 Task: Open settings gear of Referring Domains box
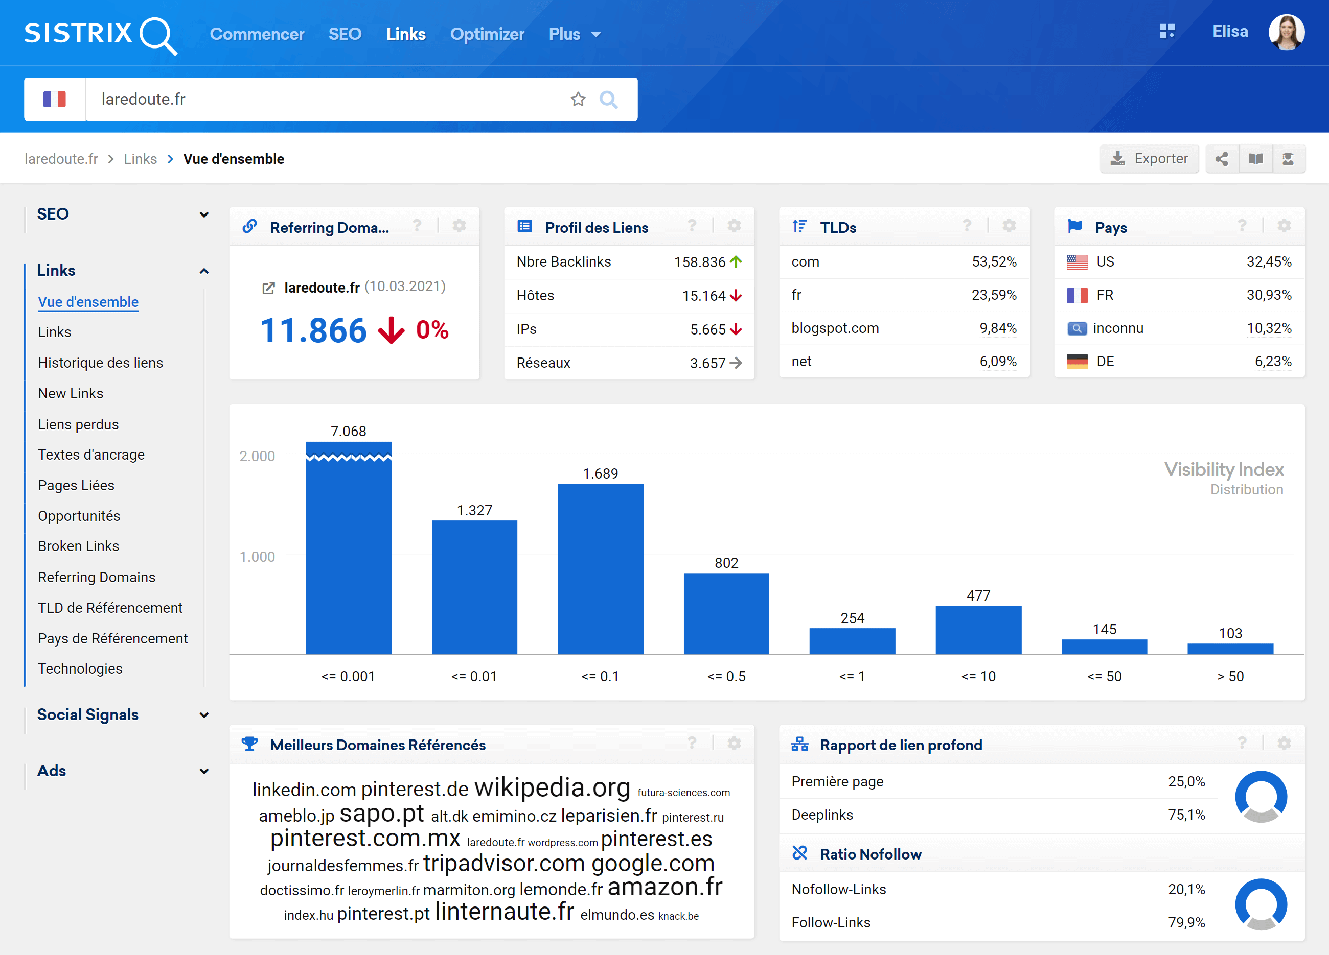460,226
